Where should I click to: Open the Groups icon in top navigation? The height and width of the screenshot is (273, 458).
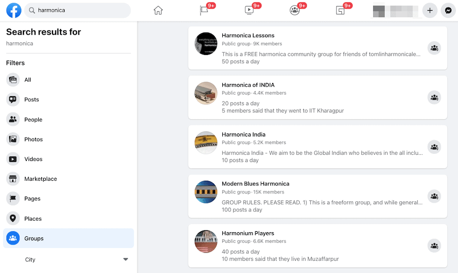point(295,10)
